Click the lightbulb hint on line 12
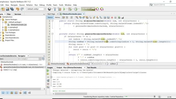Screen dimensions: 176x99 49,42
